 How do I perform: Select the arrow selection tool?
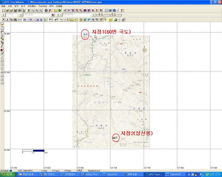tap(2, 35)
